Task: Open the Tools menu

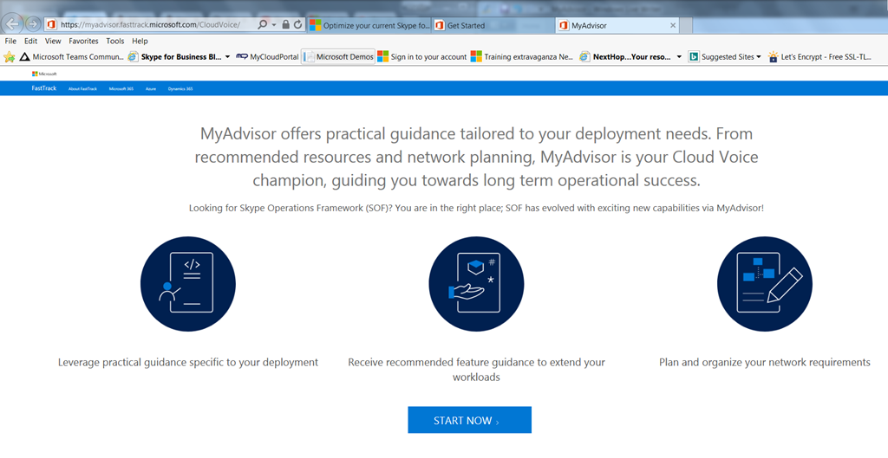Action: (x=114, y=41)
